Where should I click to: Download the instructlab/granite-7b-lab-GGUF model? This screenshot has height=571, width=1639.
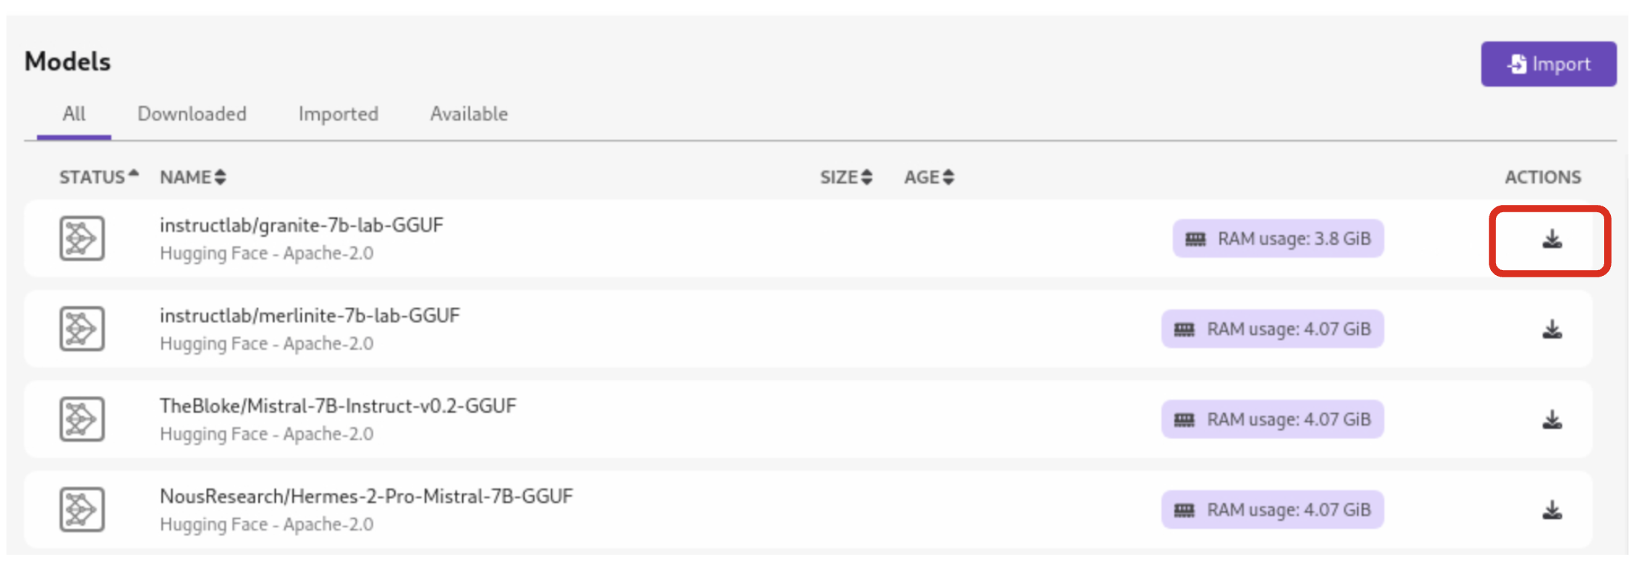1552,240
